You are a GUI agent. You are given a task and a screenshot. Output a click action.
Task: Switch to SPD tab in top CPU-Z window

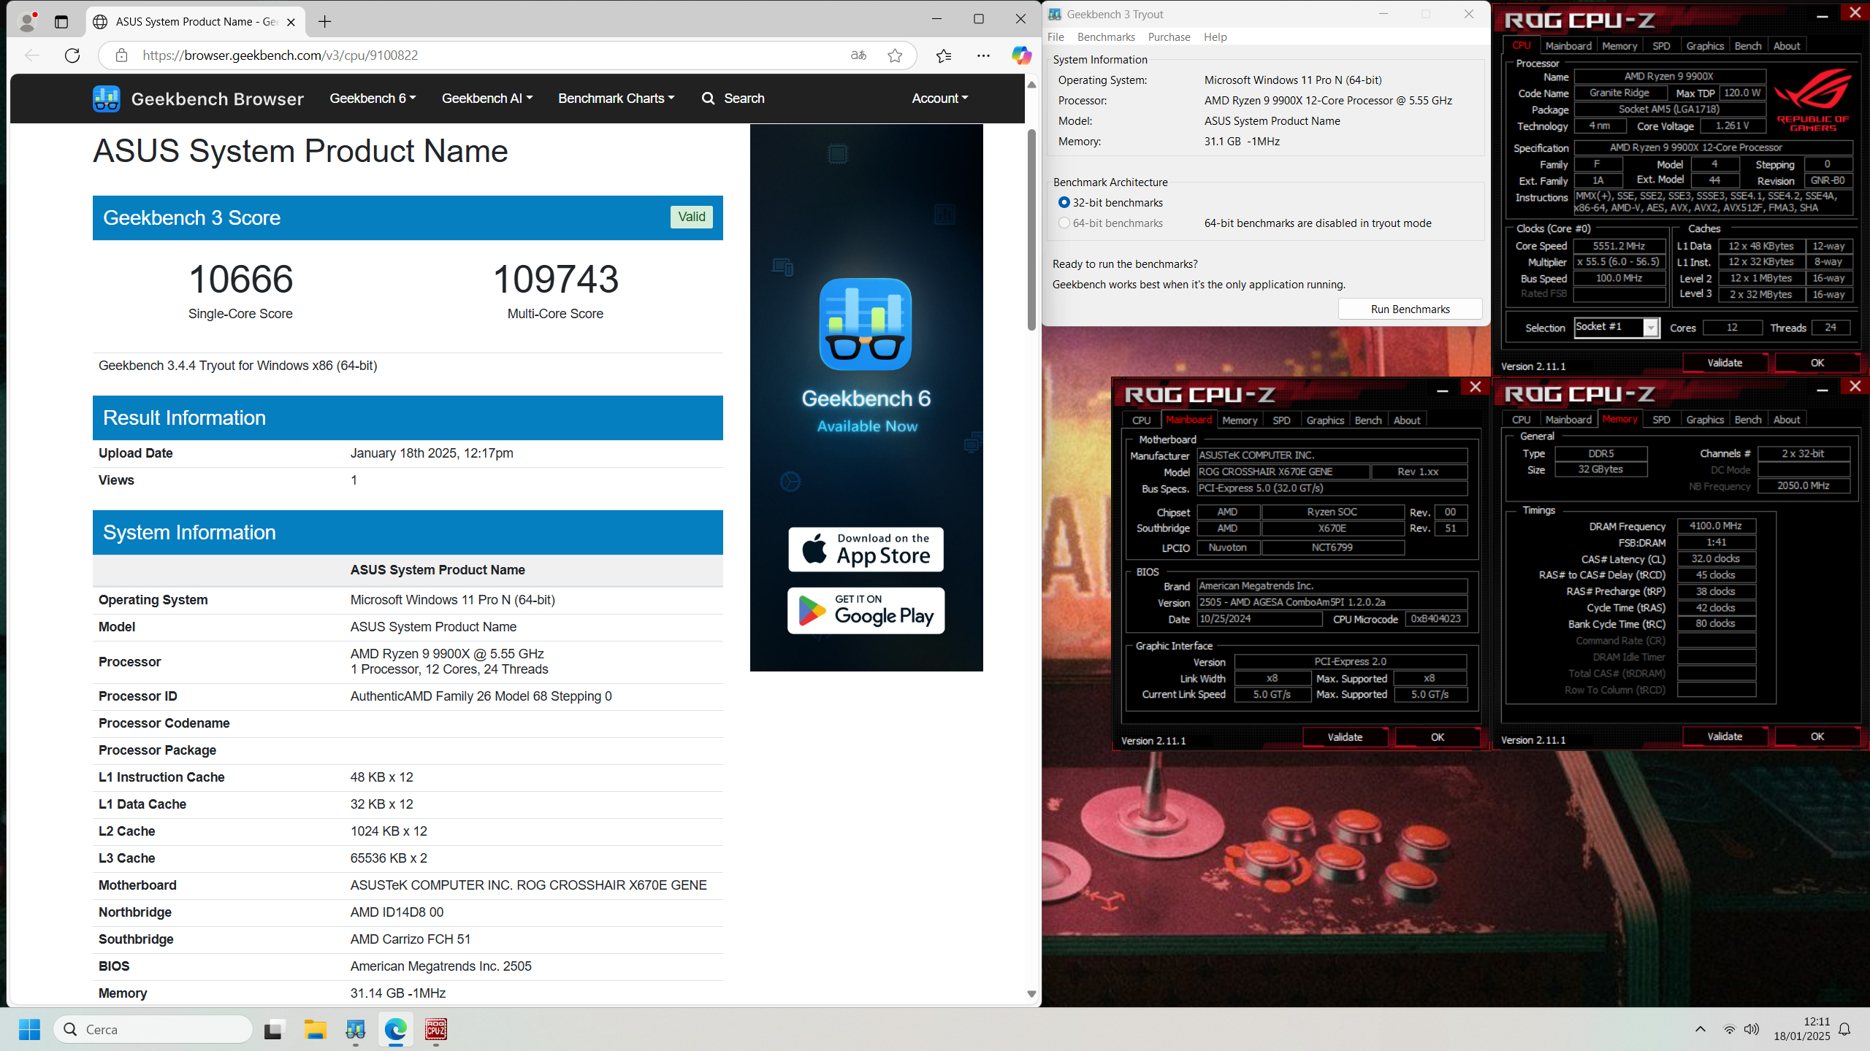point(1661,46)
